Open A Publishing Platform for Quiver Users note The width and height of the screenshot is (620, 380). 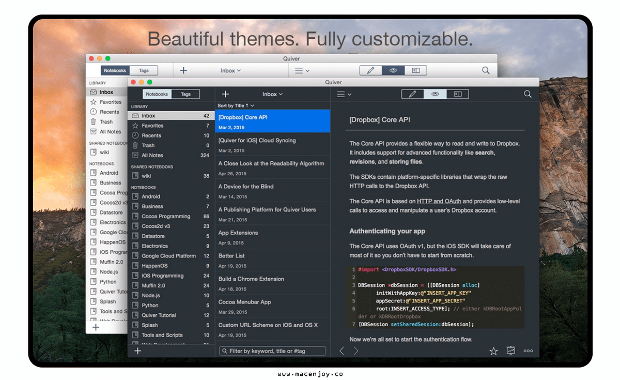pos(273,214)
